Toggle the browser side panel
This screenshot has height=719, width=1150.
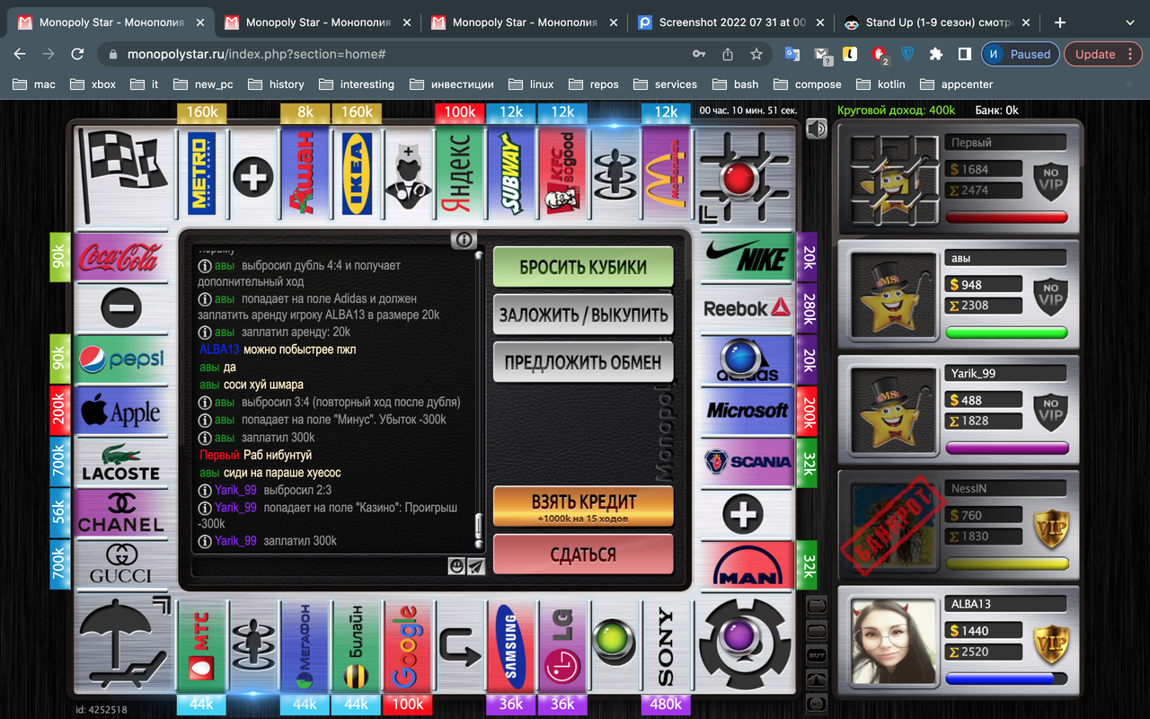964,54
